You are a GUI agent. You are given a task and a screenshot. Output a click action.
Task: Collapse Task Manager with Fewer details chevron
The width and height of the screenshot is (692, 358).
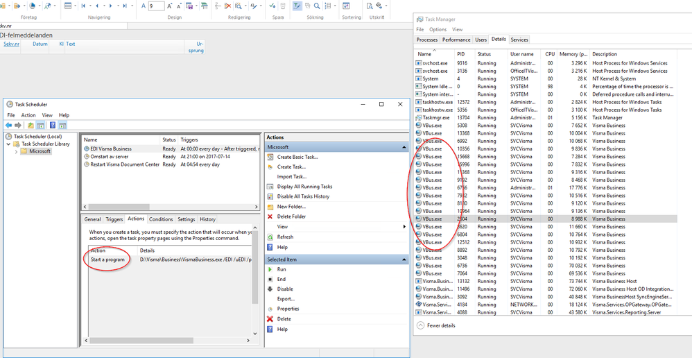pyautogui.click(x=420, y=325)
